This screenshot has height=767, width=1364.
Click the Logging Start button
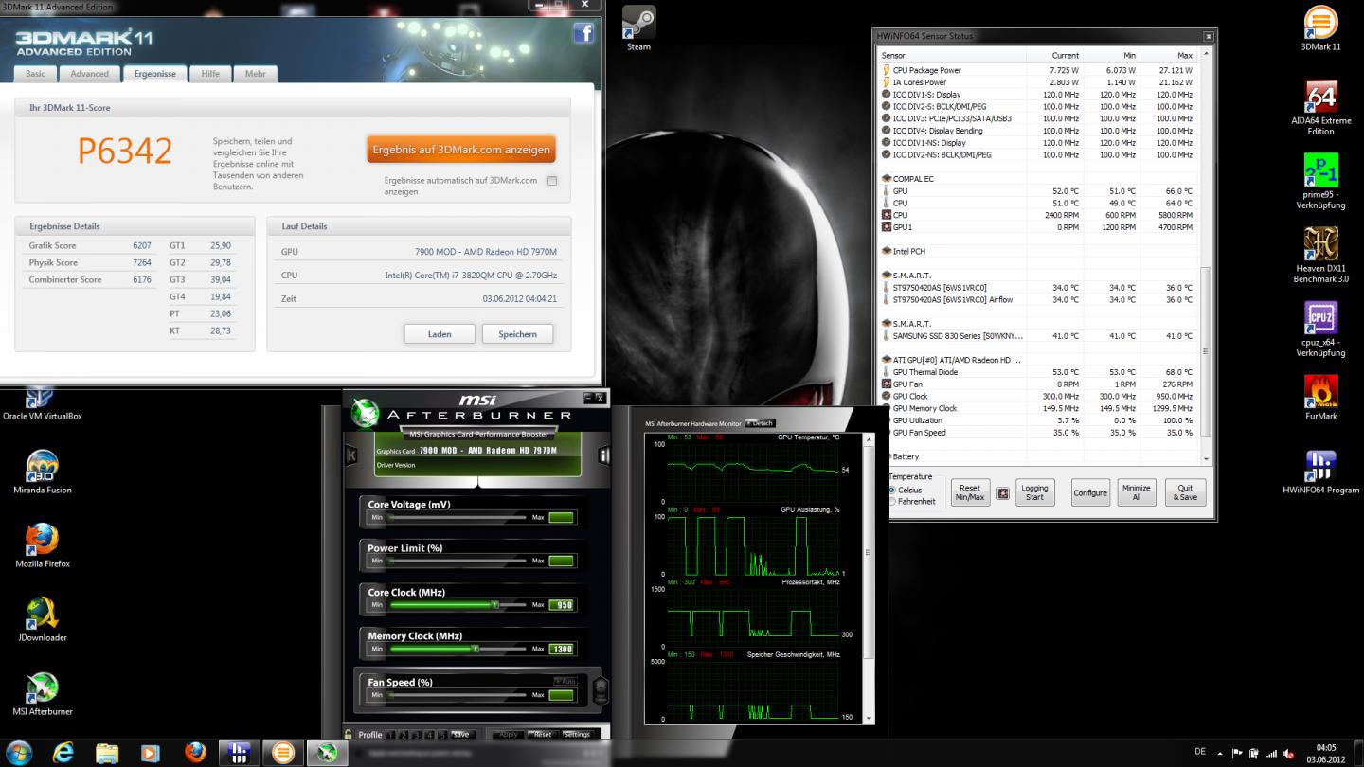(x=1034, y=492)
